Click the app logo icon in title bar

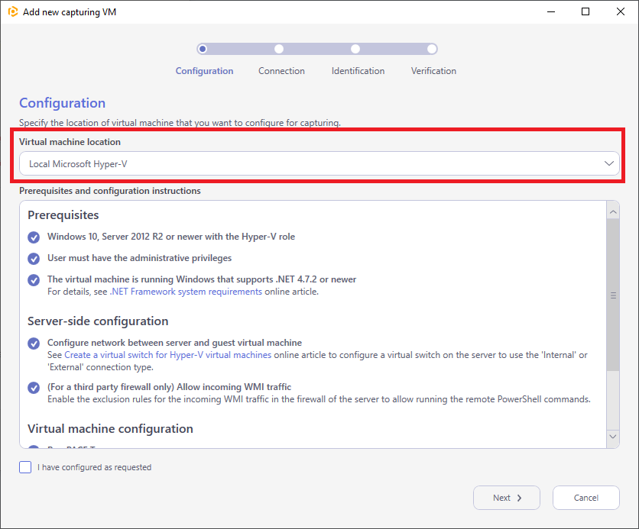(13, 11)
